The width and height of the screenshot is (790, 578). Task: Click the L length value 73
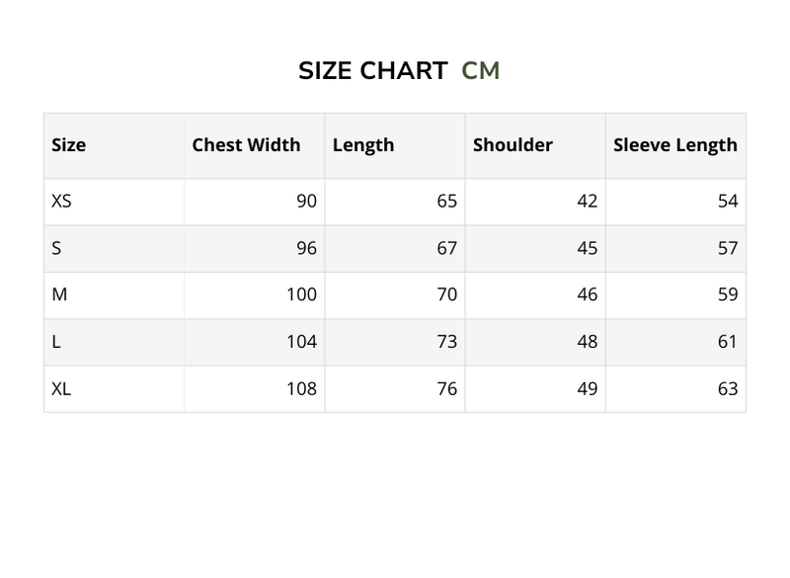click(x=446, y=342)
